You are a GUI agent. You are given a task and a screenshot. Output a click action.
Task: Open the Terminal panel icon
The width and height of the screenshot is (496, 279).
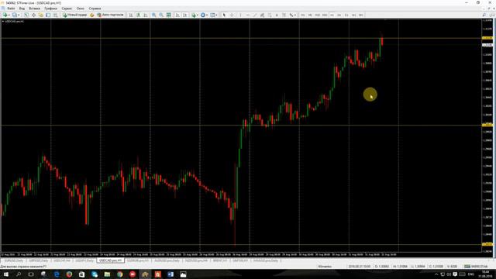[x=48, y=15]
